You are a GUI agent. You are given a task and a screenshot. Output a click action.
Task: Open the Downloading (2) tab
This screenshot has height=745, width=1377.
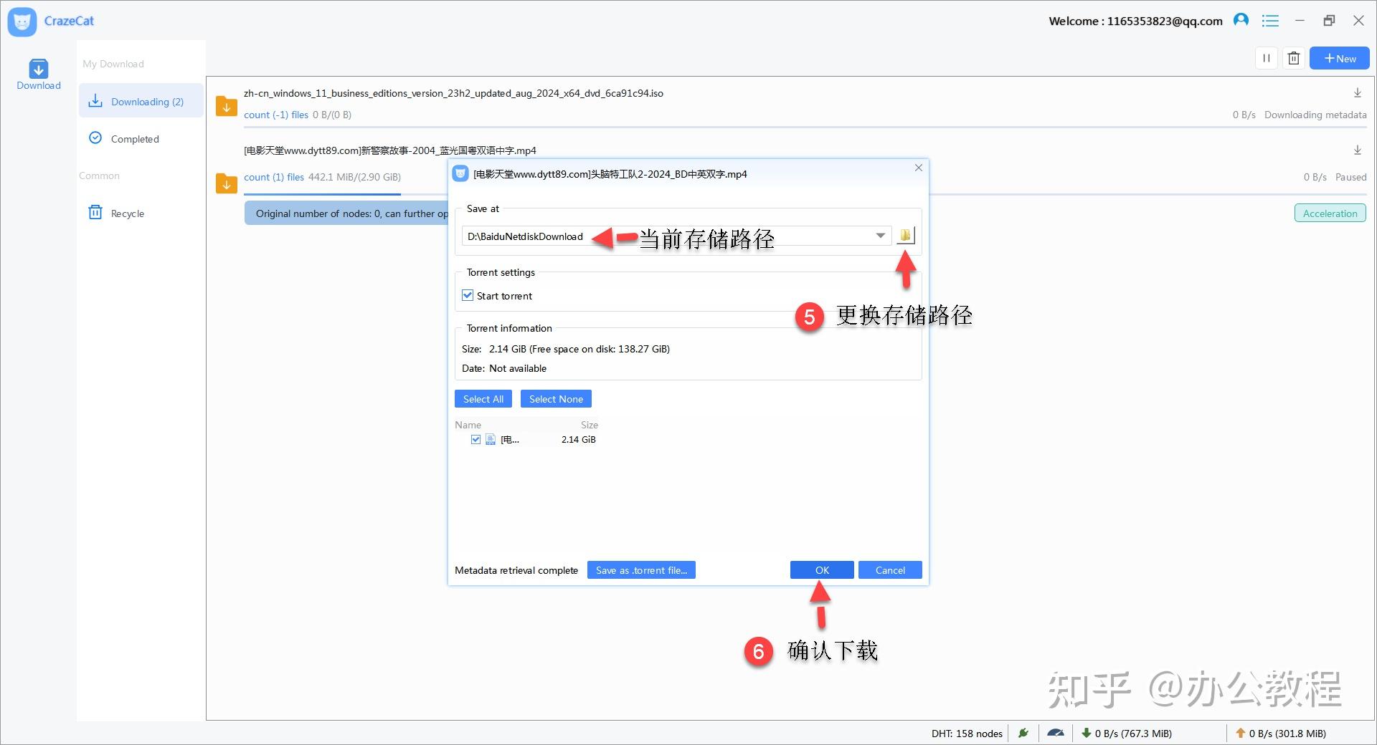click(x=141, y=102)
